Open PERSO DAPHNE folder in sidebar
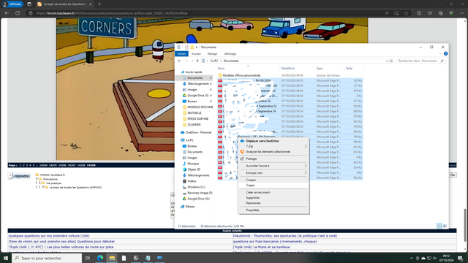The width and height of the screenshot is (468, 263). 197,118
